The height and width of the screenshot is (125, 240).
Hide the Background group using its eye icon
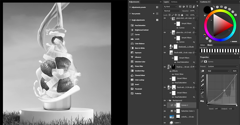pyautogui.click(x=165, y=100)
